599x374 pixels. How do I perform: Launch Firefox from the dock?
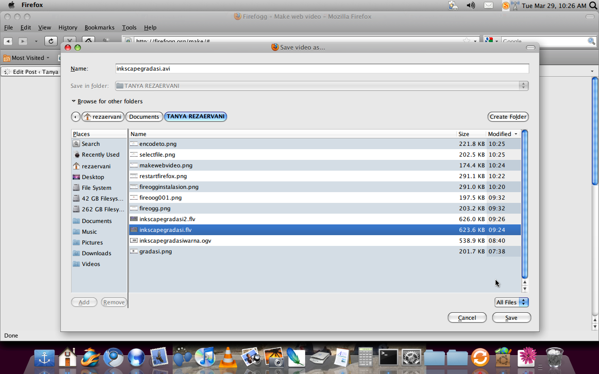[x=90, y=358]
